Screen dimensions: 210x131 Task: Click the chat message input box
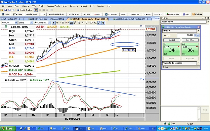pos(179,114)
